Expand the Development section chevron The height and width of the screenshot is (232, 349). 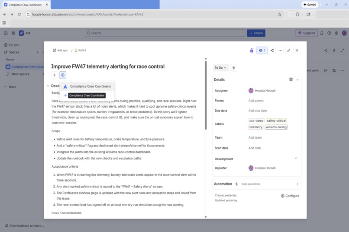296,158
